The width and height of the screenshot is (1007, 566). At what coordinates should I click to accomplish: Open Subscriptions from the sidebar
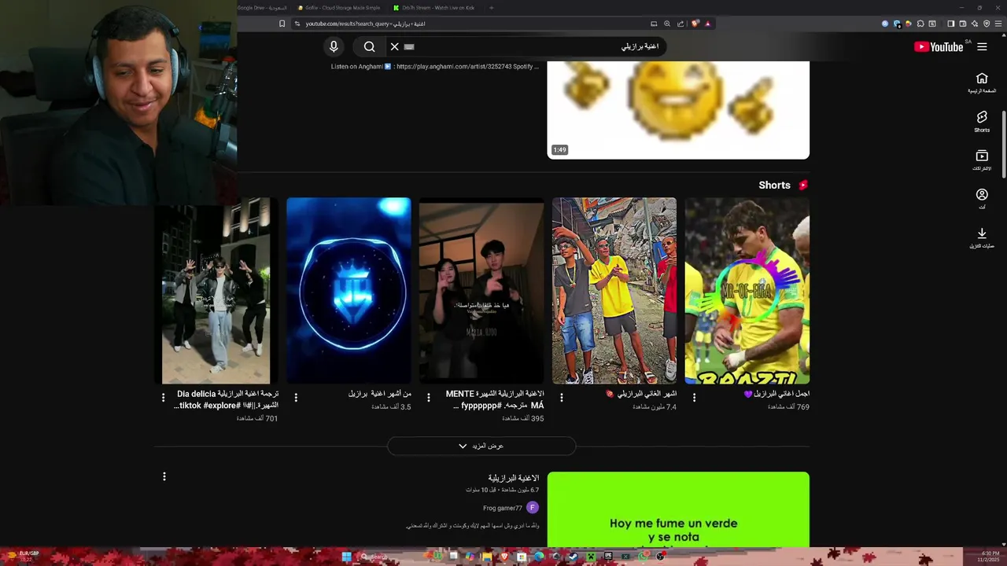pyautogui.click(x=982, y=160)
